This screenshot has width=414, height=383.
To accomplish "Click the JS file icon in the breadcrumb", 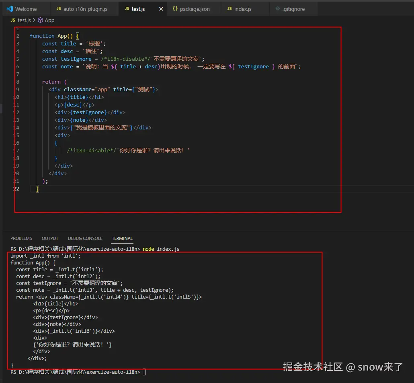I will [13, 20].
